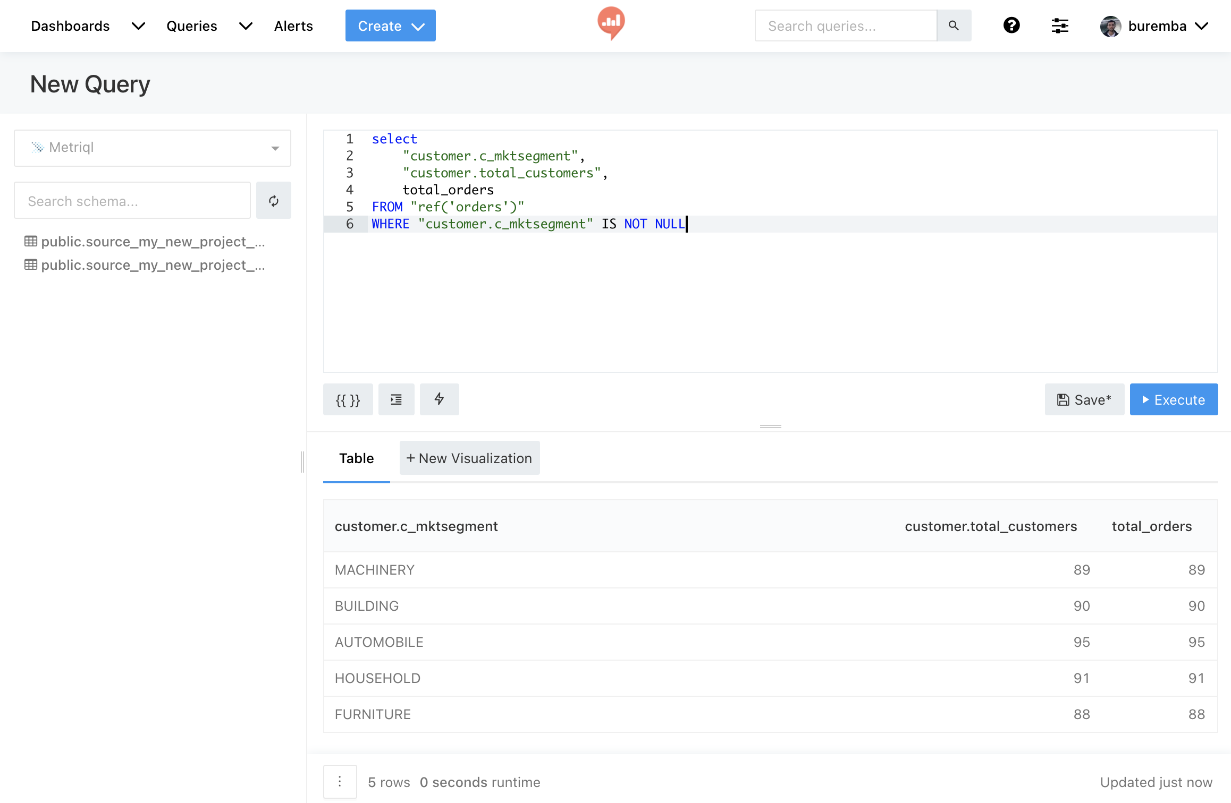This screenshot has width=1231, height=803.
Task: Refresh schema with the reload icon
Action: (273, 201)
